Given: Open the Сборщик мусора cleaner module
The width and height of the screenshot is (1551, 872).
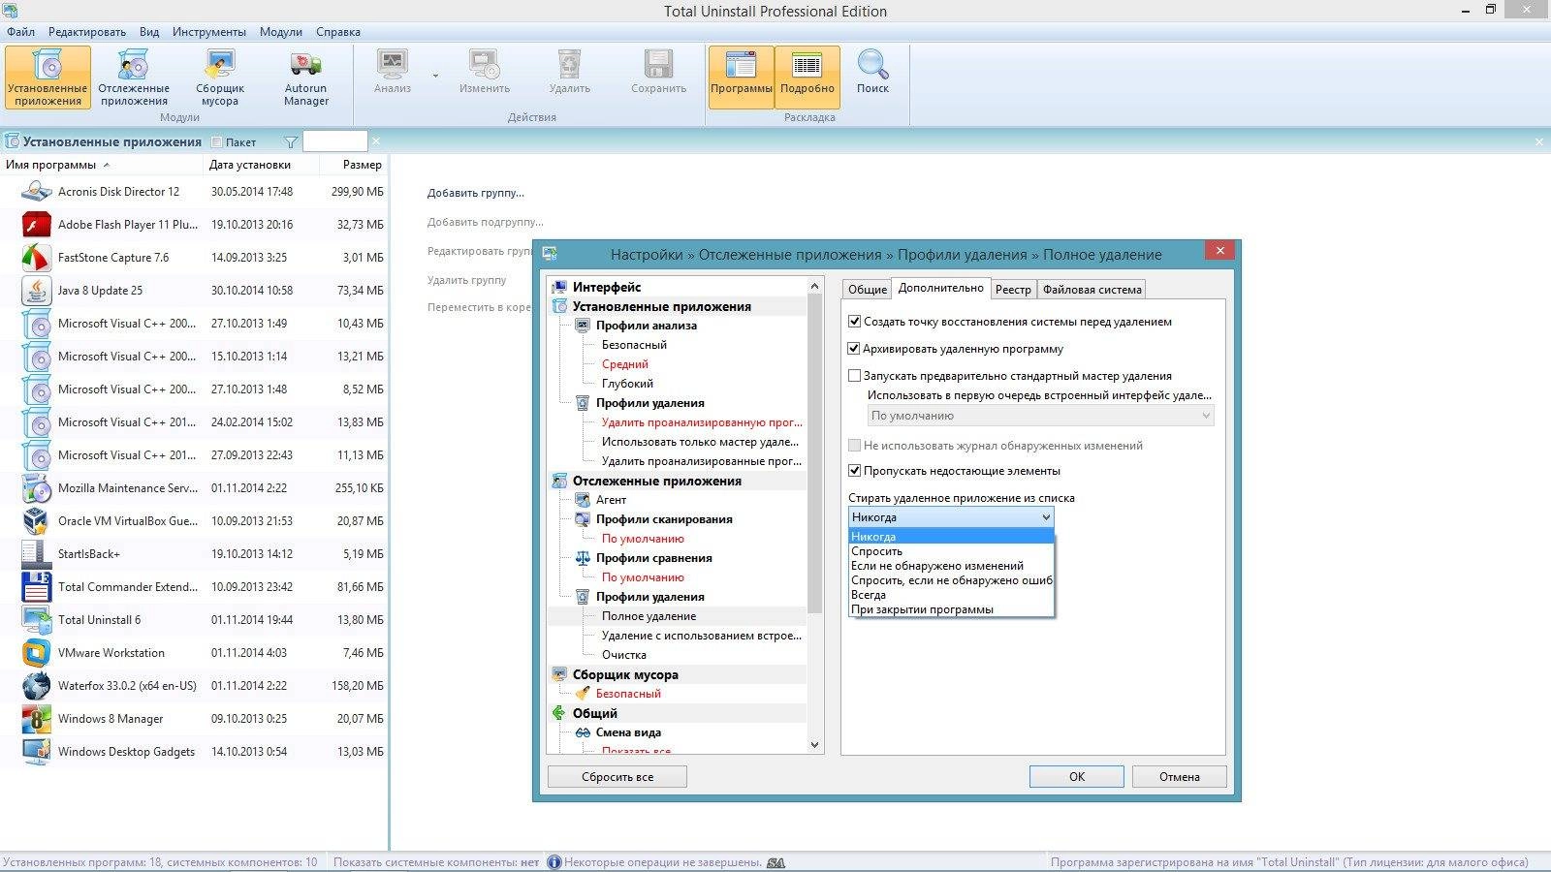Looking at the screenshot, I should (x=220, y=78).
